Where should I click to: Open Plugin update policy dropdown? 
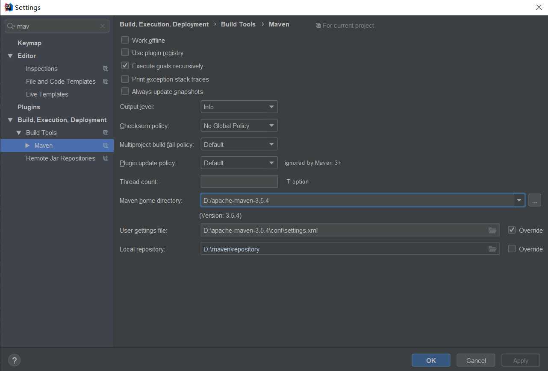pyautogui.click(x=239, y=163)
